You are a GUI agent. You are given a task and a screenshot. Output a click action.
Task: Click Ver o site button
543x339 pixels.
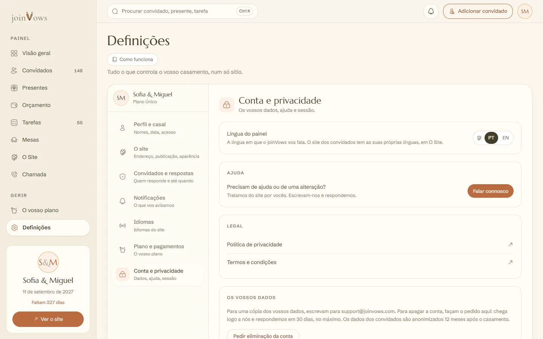click(48, 319)
